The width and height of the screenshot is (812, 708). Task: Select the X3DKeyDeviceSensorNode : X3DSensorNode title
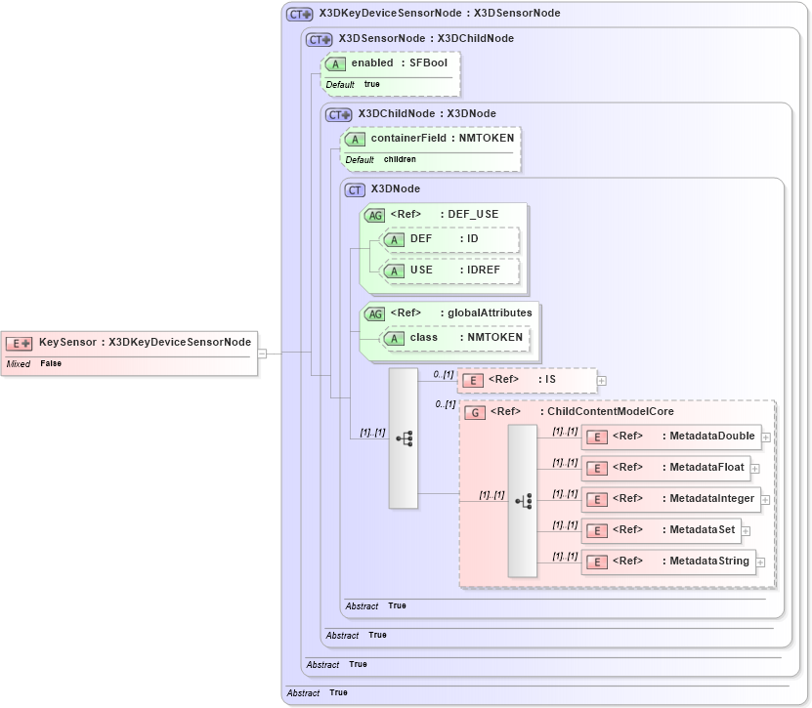(440, 13)
